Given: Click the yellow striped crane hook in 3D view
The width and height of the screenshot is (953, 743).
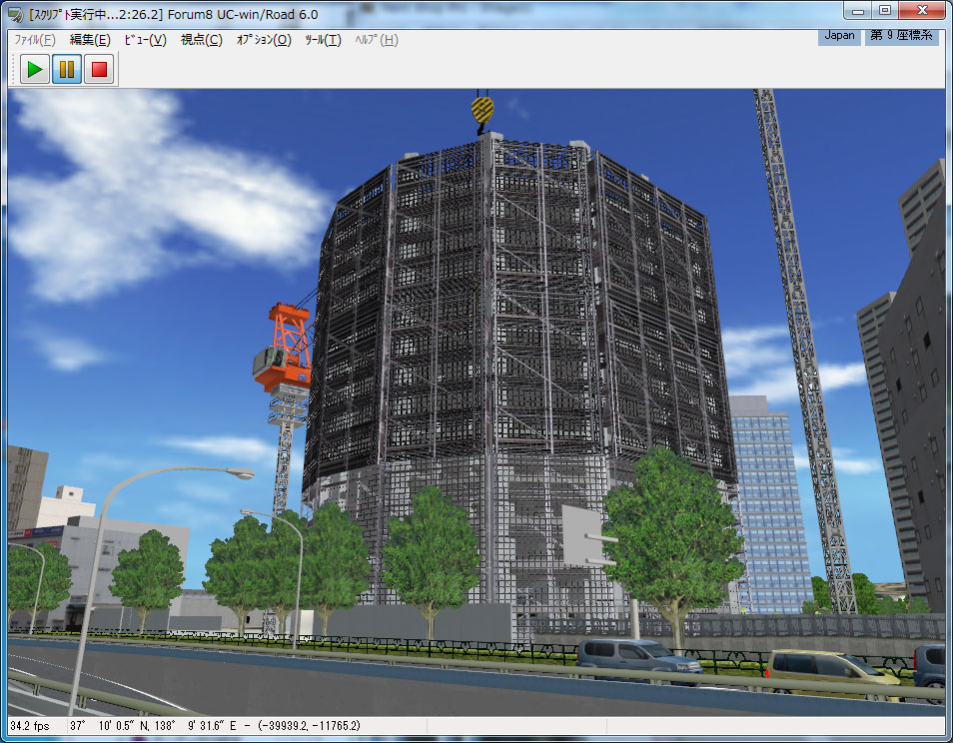Looking at the screenshot, I should pos(481,113).
